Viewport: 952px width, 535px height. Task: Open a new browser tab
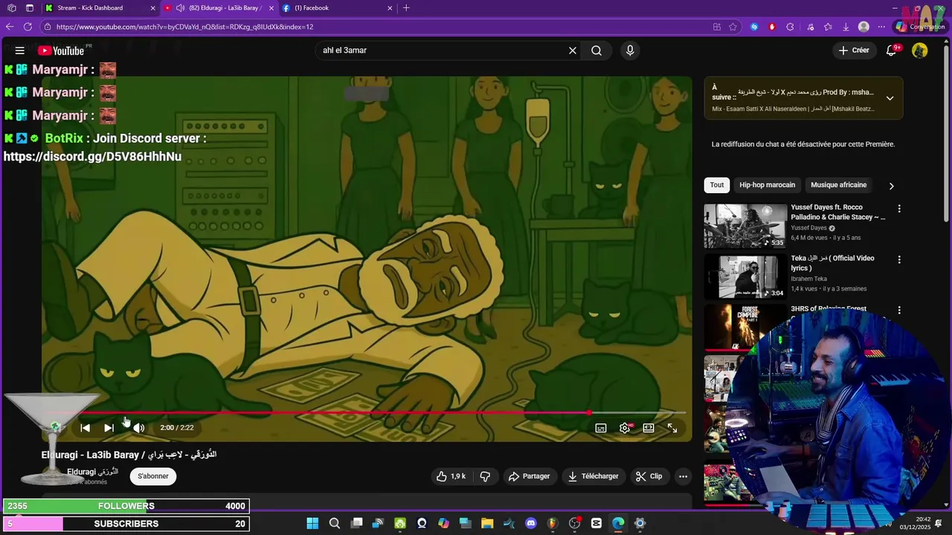[406, 8]
